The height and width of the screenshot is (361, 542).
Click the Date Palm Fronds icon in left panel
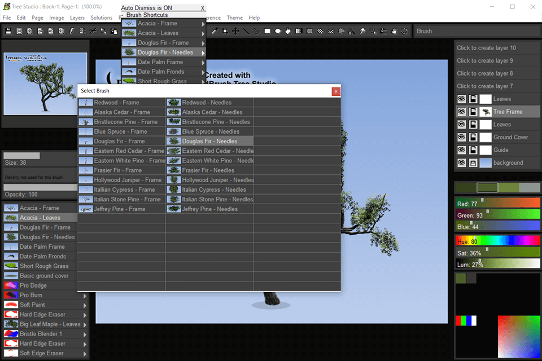tap(11, 256)
